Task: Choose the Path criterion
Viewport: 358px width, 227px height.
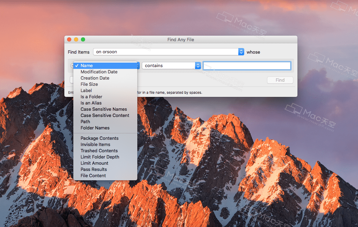Action: pyautogui.click(x=105, y=122)
